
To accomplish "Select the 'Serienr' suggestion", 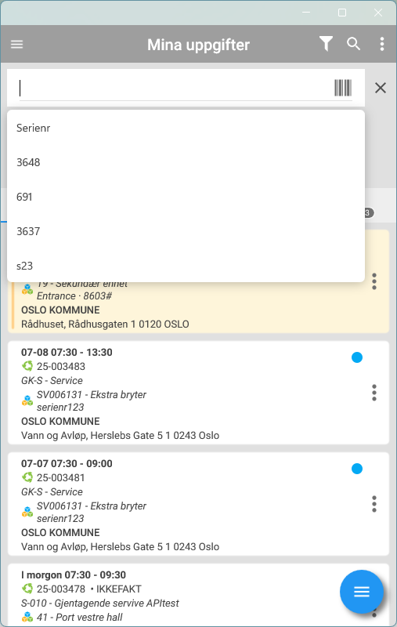I will (x=186, y=128).
